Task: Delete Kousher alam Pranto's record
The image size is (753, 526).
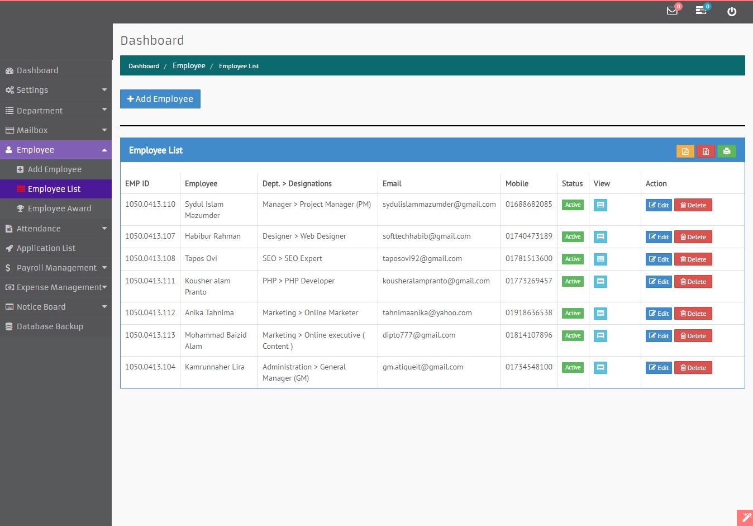Action: tap(693, 282)
